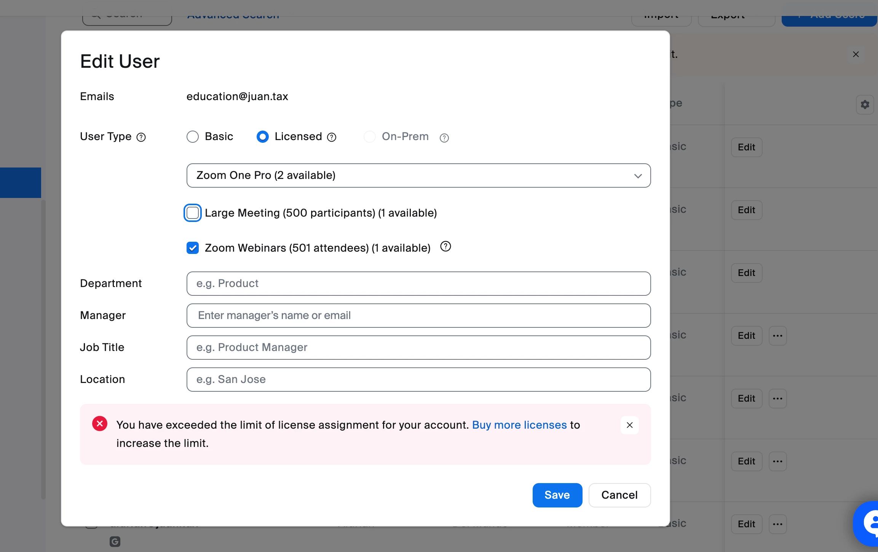878x552 pixels.
Task: Uncheck Zoom Webinars 501 attendees checkbox
Action: click(x=193, y=248)
